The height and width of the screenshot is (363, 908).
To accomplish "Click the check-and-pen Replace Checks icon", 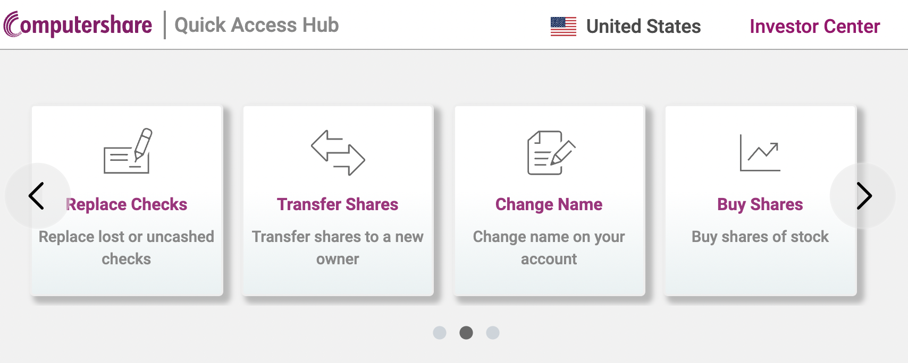I will [x=128, y=151].
